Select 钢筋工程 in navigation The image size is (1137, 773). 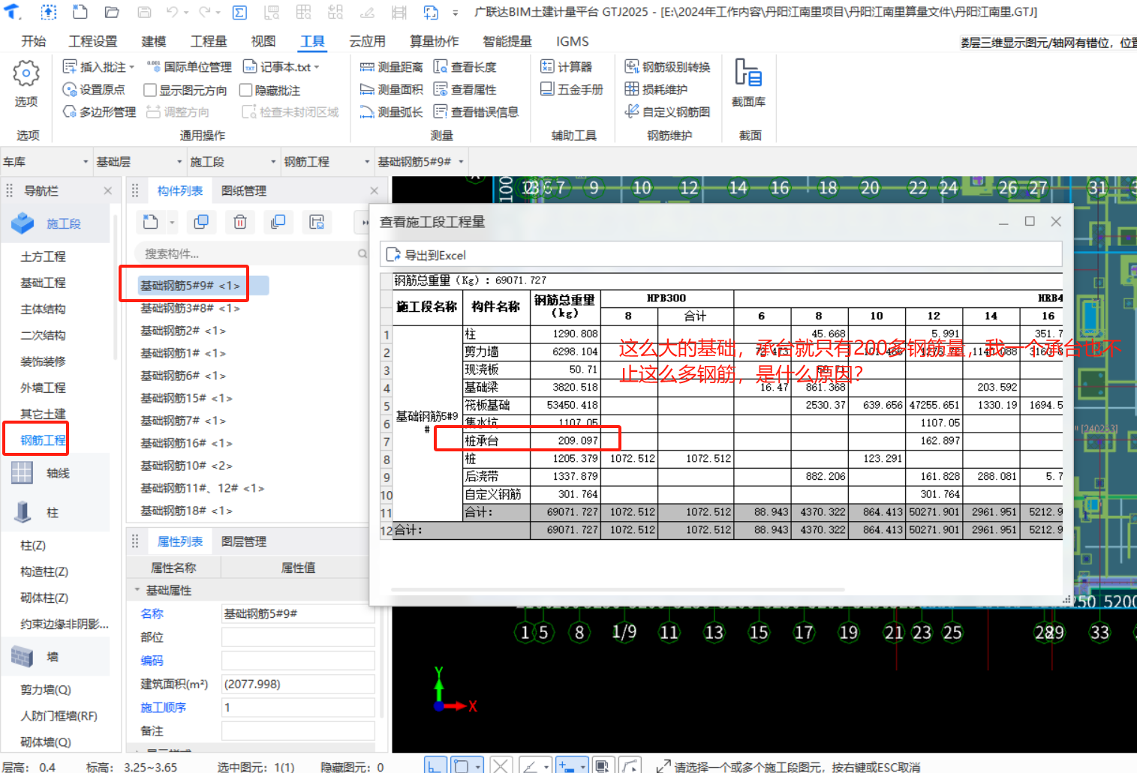43,440
